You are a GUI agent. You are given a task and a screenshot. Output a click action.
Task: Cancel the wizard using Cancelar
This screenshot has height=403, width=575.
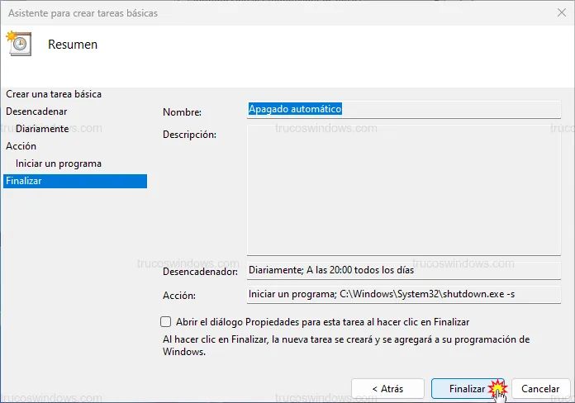pos(540,388)
